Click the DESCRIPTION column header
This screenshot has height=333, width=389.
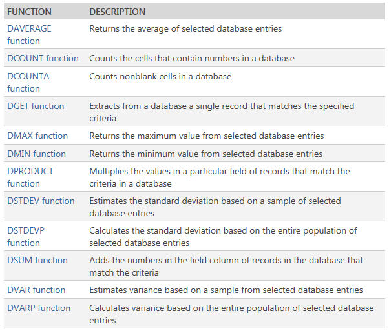(x=118, y=12)
